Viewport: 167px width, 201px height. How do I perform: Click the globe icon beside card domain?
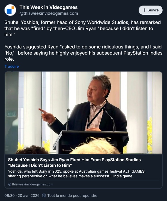click(10, 184)
